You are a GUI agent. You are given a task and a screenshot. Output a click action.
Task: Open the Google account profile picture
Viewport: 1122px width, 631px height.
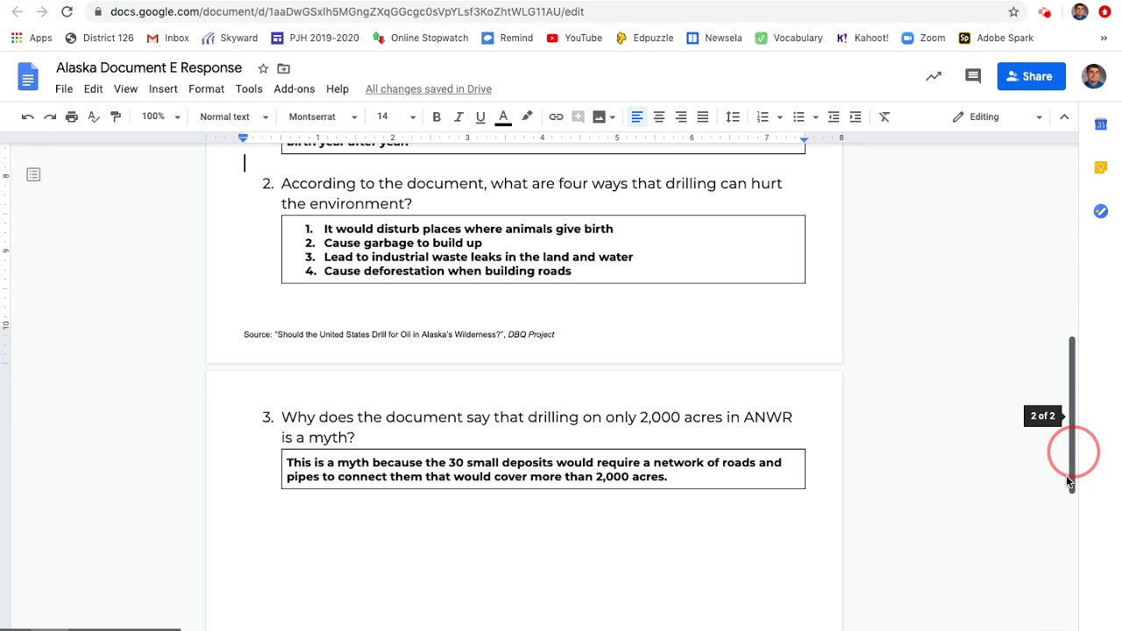tap(1094, 76)
